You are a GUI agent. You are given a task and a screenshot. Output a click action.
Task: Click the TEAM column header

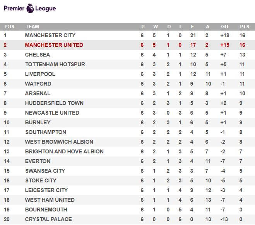32,27
